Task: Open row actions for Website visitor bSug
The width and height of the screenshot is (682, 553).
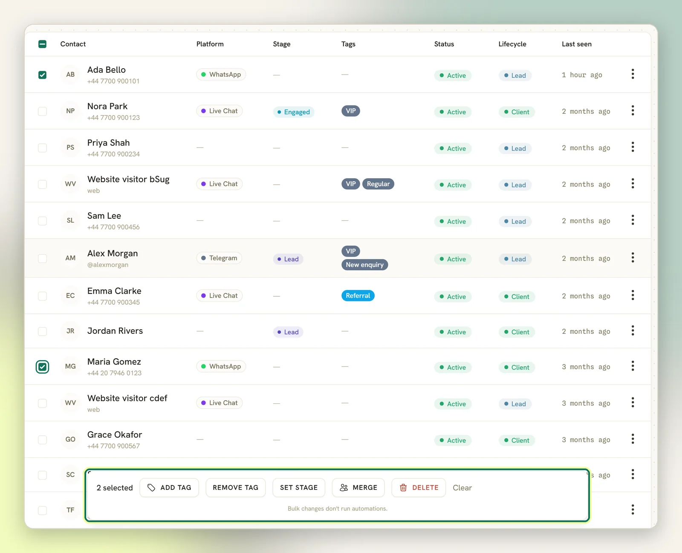Action: pyautogui.click(x=633, y=184)
